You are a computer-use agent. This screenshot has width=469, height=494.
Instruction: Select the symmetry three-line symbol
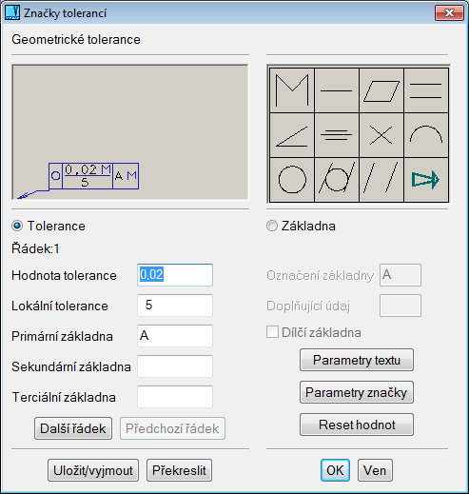pos(337,135)
